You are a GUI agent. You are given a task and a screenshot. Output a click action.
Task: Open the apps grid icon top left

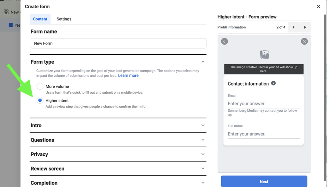pos(5,12)
